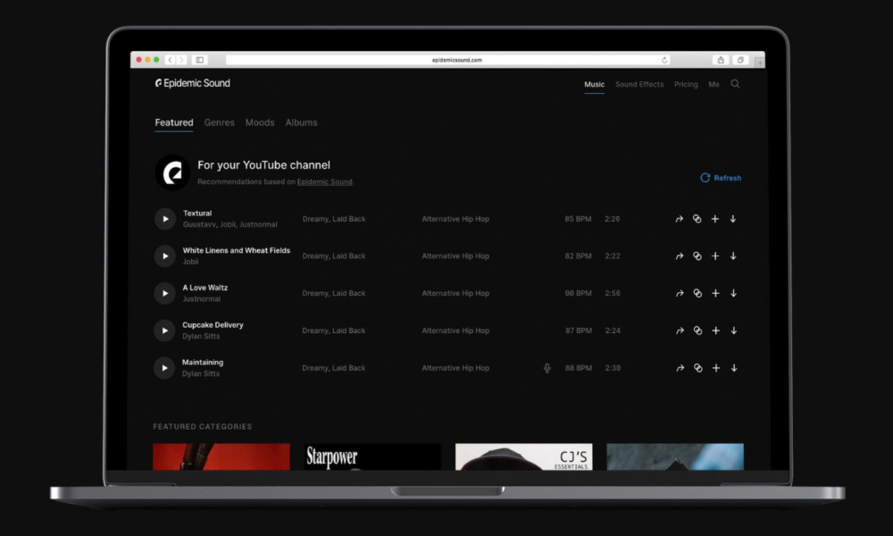Open the Textural track title
Screen dimensions: 893x536
(197, 213)
